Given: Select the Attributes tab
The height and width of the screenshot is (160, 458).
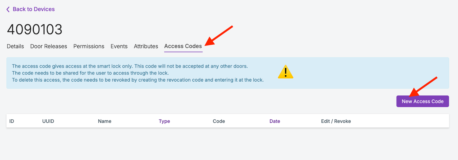Looking at the screenshot, I should (146, 46).
